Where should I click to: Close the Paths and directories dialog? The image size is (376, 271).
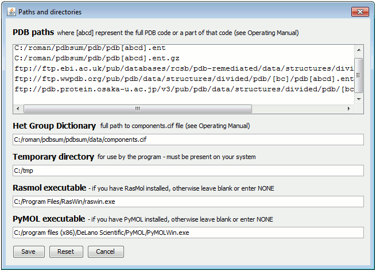359,11
